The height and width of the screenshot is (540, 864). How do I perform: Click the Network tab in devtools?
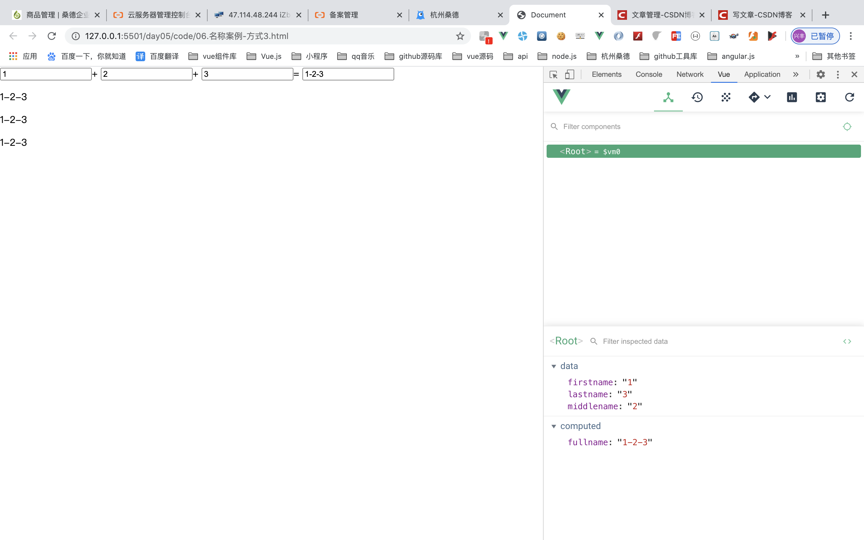pos(690,74)
